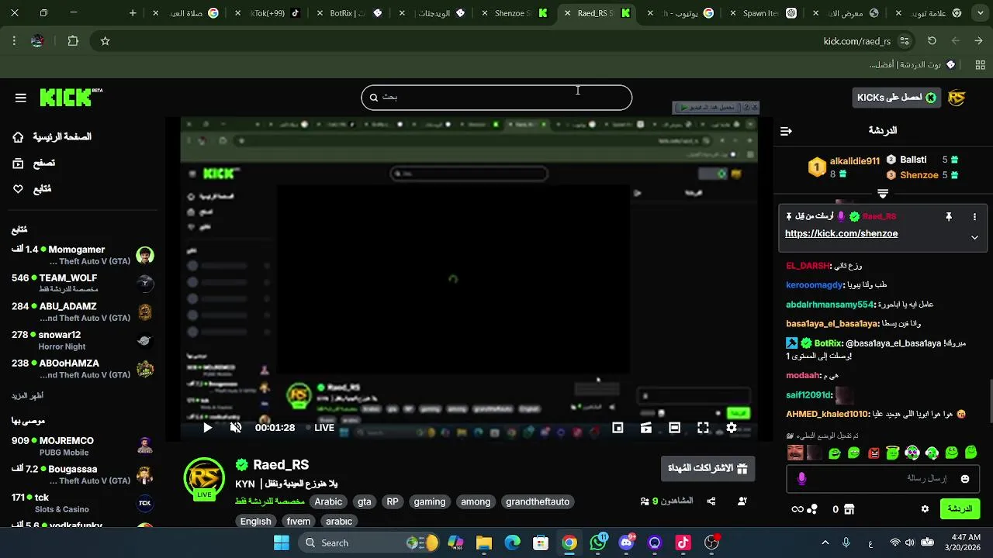
Task: Select the fivem tag
Action: 299,521
